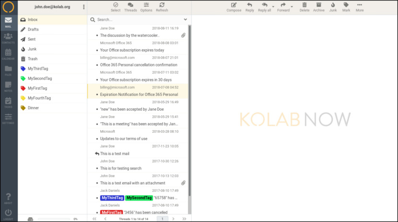Open the Settings section
This screenshot has height=222, width=398.
8,118
